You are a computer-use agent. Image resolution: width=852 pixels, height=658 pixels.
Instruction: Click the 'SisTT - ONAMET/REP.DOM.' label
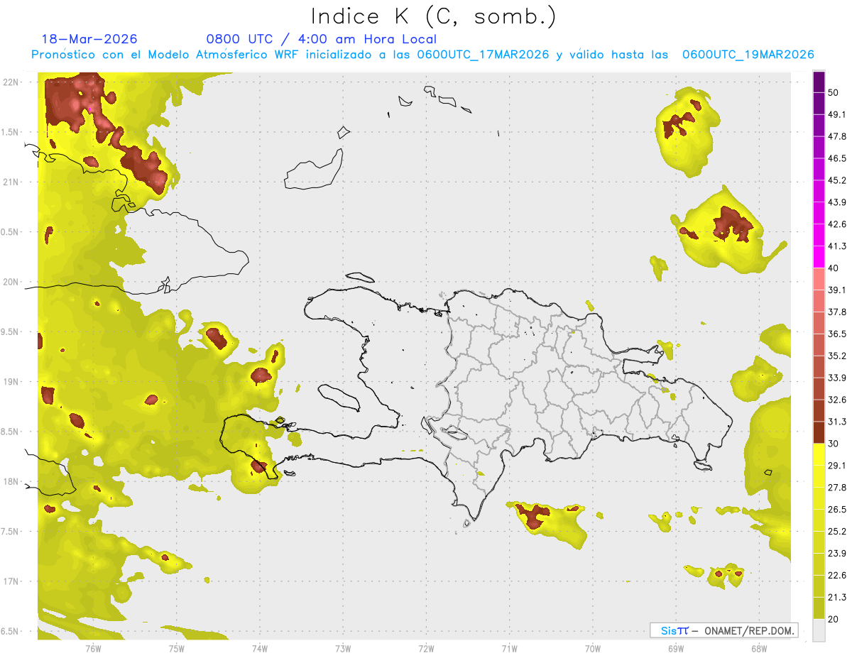(723, 630)
